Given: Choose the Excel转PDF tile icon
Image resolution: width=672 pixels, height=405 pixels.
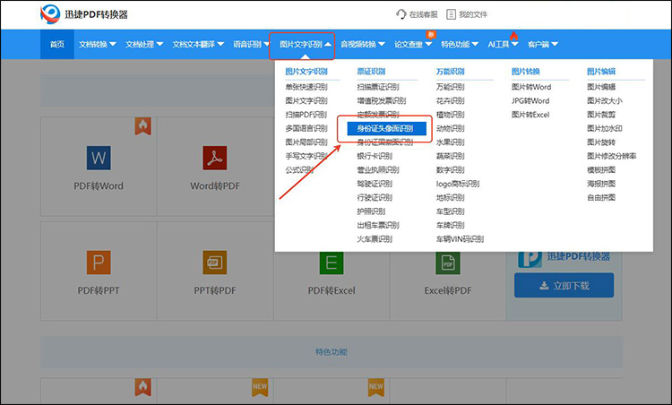Looking at the screenshot, I should tap(447, 262).
